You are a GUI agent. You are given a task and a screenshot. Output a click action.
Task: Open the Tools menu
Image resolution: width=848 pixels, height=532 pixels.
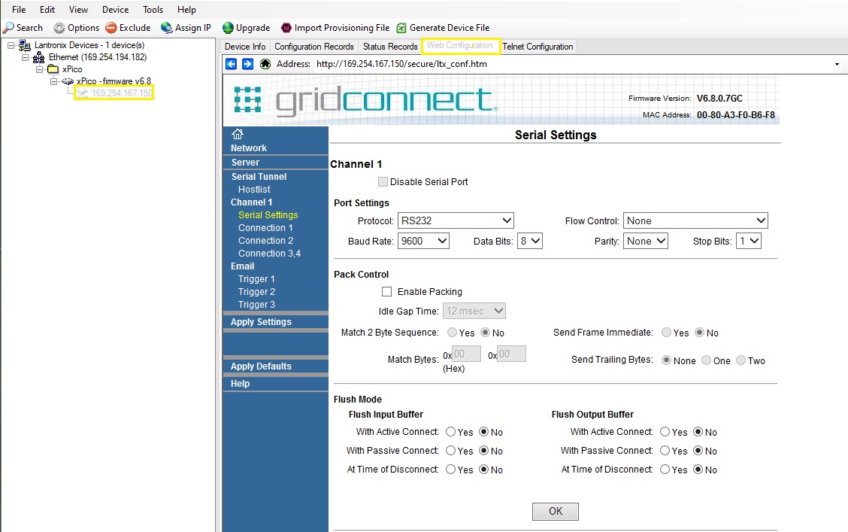click(x=153, y=9)
